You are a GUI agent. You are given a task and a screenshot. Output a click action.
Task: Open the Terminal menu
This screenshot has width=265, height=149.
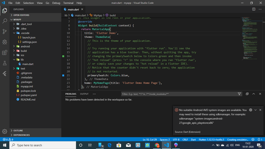[x=68, y=3]
